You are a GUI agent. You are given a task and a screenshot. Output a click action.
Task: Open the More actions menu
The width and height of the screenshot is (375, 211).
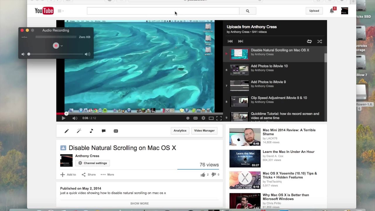107,175
